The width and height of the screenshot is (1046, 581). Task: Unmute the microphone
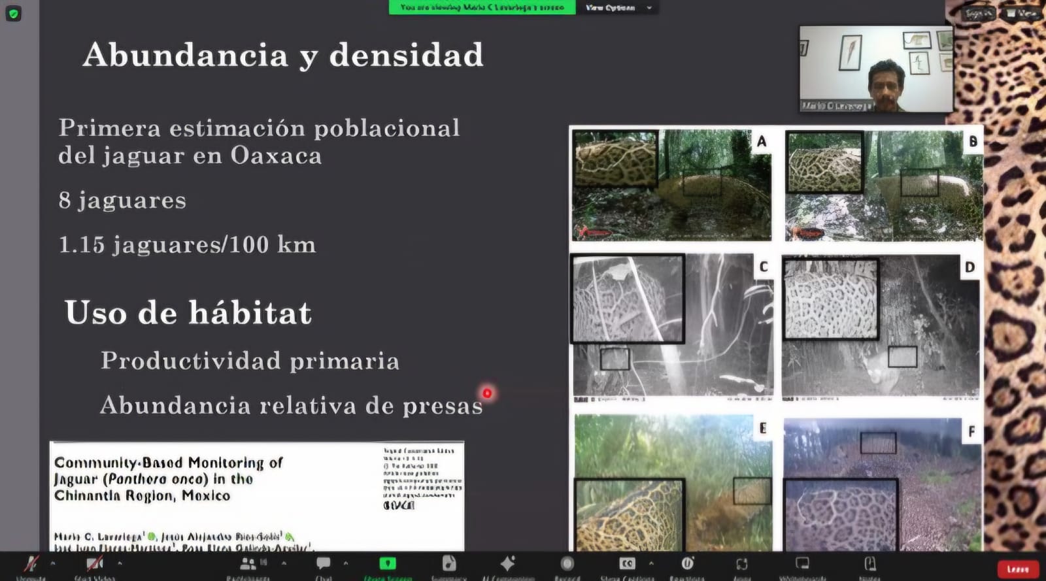[31, 564]
